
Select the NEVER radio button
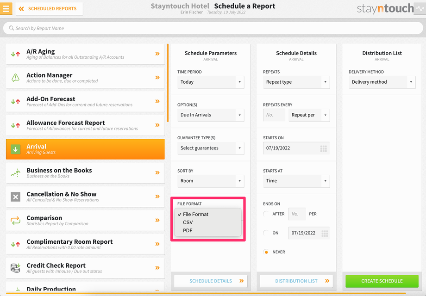coord(266,252)
